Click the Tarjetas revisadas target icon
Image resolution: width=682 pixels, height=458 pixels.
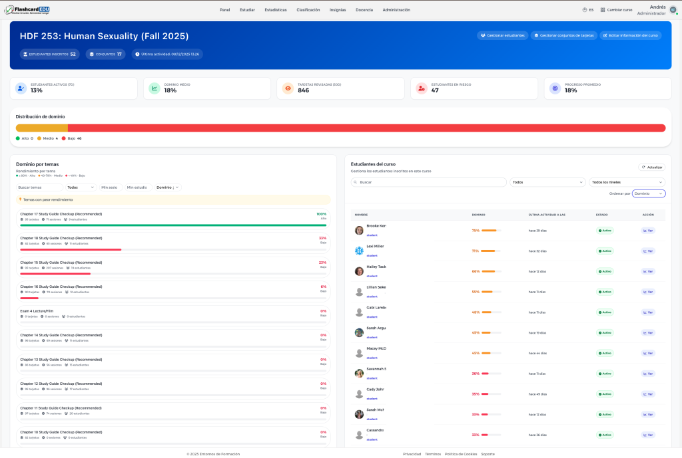[286, 88]
